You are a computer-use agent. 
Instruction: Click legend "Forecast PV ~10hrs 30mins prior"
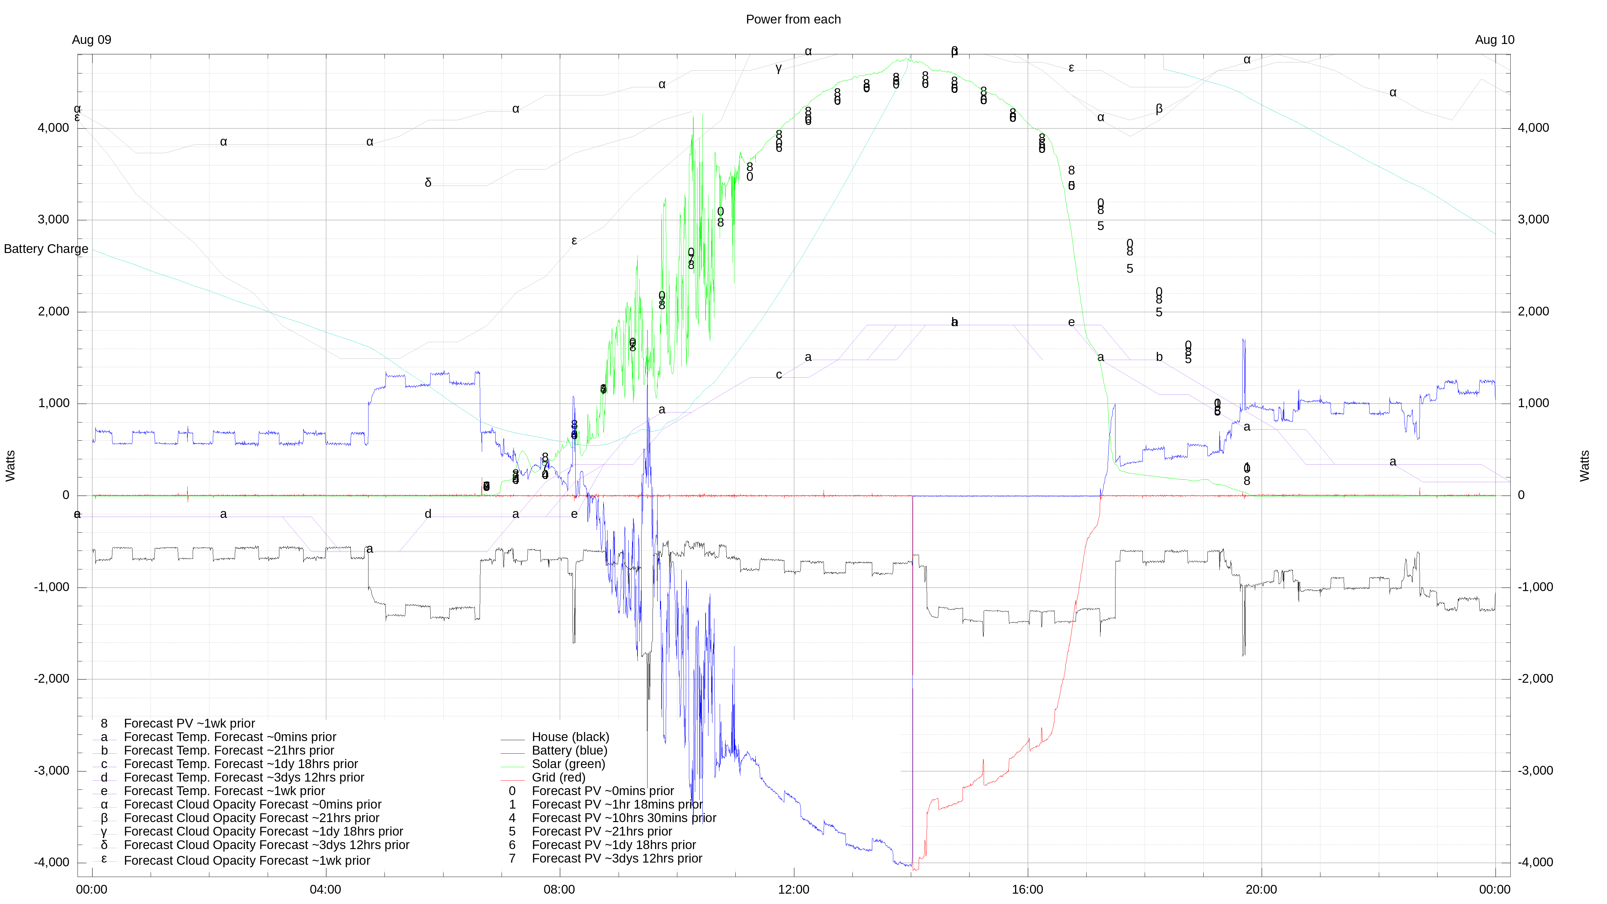click(624, 819)
